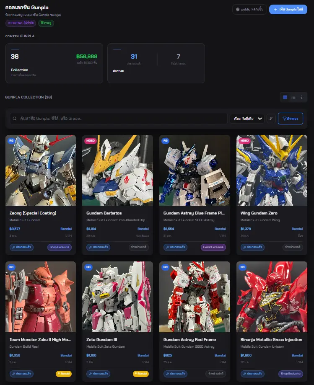314x385 pixels.
Task: Click the ฿1,800 price on Sinanju
Action: click(246, 355)
